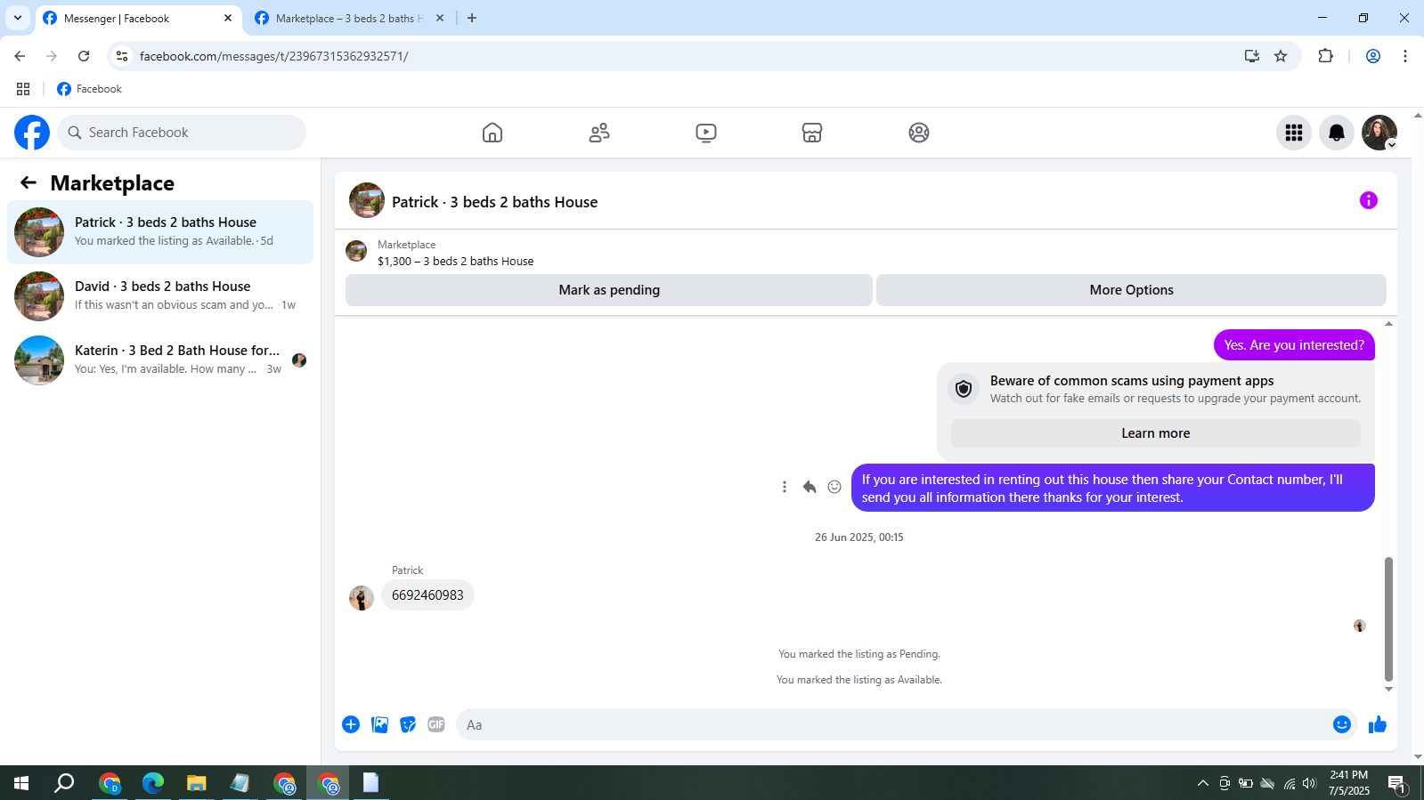
Task: Open more actions plus icon in composer
Action: click(x=351, y=724)
